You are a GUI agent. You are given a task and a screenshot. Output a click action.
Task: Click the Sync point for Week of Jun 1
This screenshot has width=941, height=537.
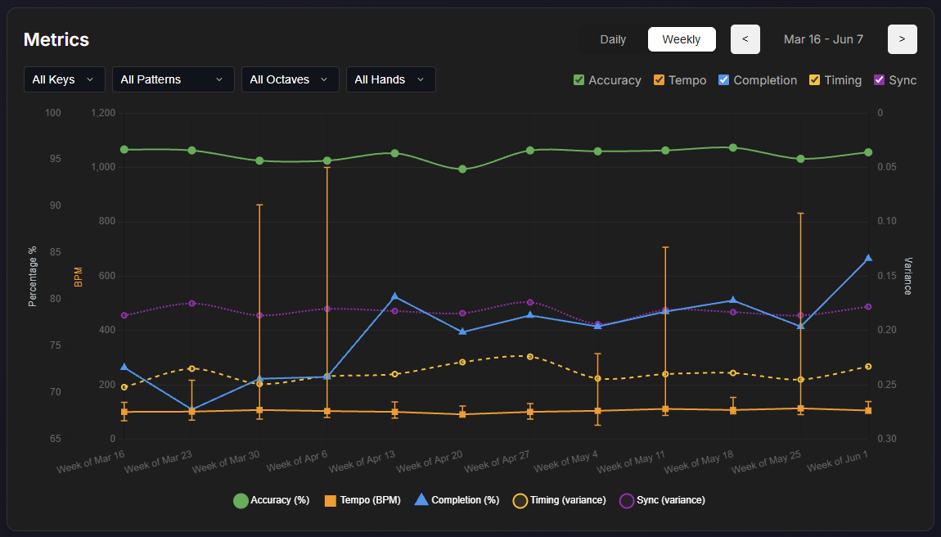coord(868,307)
